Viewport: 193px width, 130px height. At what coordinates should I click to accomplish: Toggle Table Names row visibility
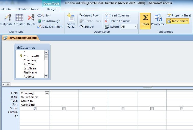(178, 21)
